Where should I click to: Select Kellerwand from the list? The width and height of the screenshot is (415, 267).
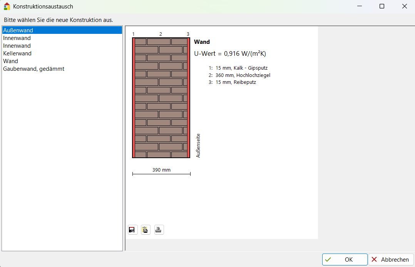pos(17,53)
